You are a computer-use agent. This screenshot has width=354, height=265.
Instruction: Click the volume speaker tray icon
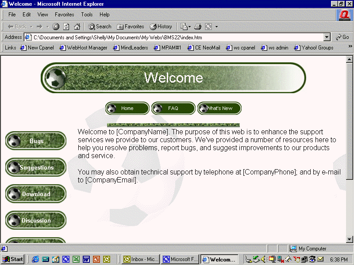tap(263, 259)
